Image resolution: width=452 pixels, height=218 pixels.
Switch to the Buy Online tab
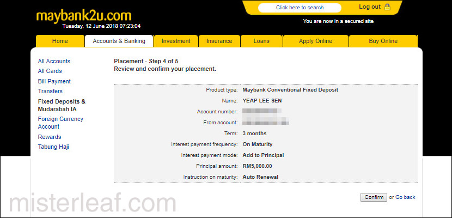(x=383, y=41)
